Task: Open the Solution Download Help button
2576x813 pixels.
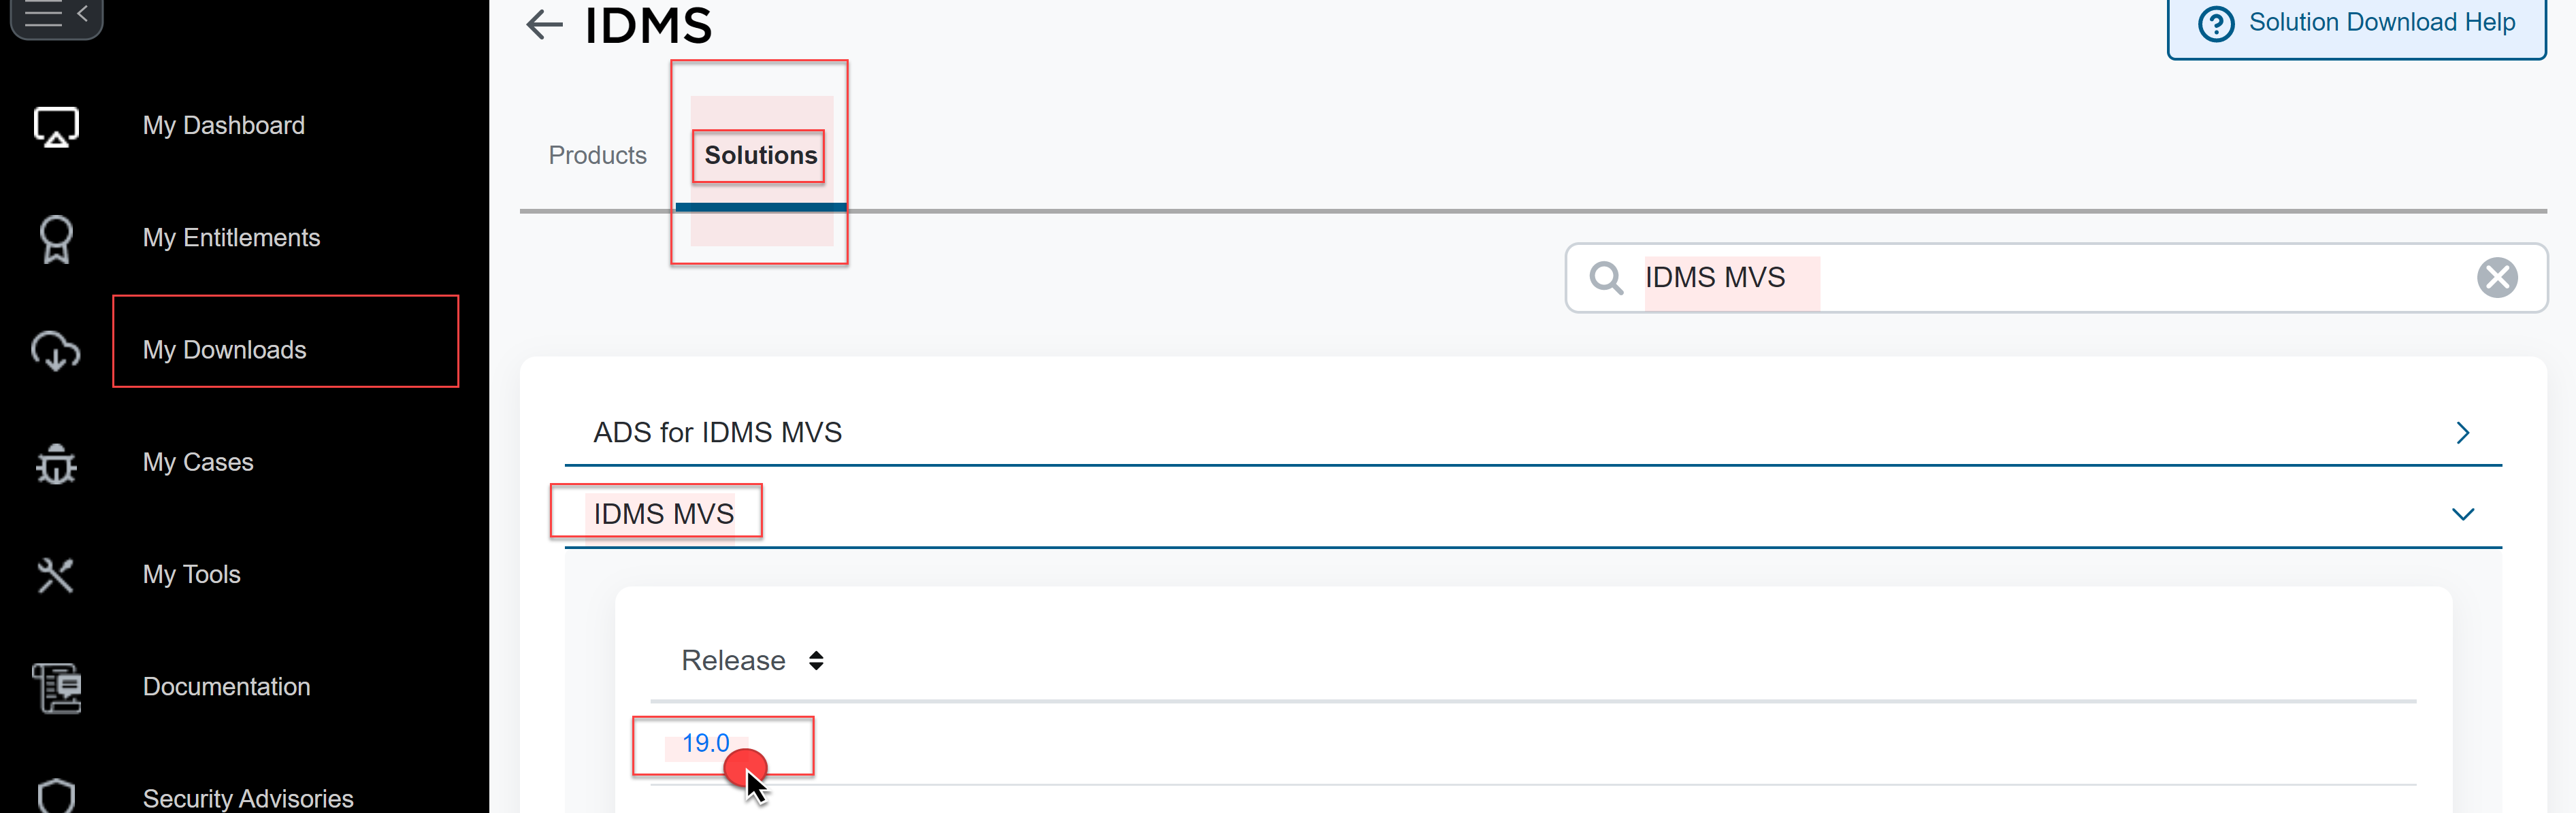Action: [2355, 24]
